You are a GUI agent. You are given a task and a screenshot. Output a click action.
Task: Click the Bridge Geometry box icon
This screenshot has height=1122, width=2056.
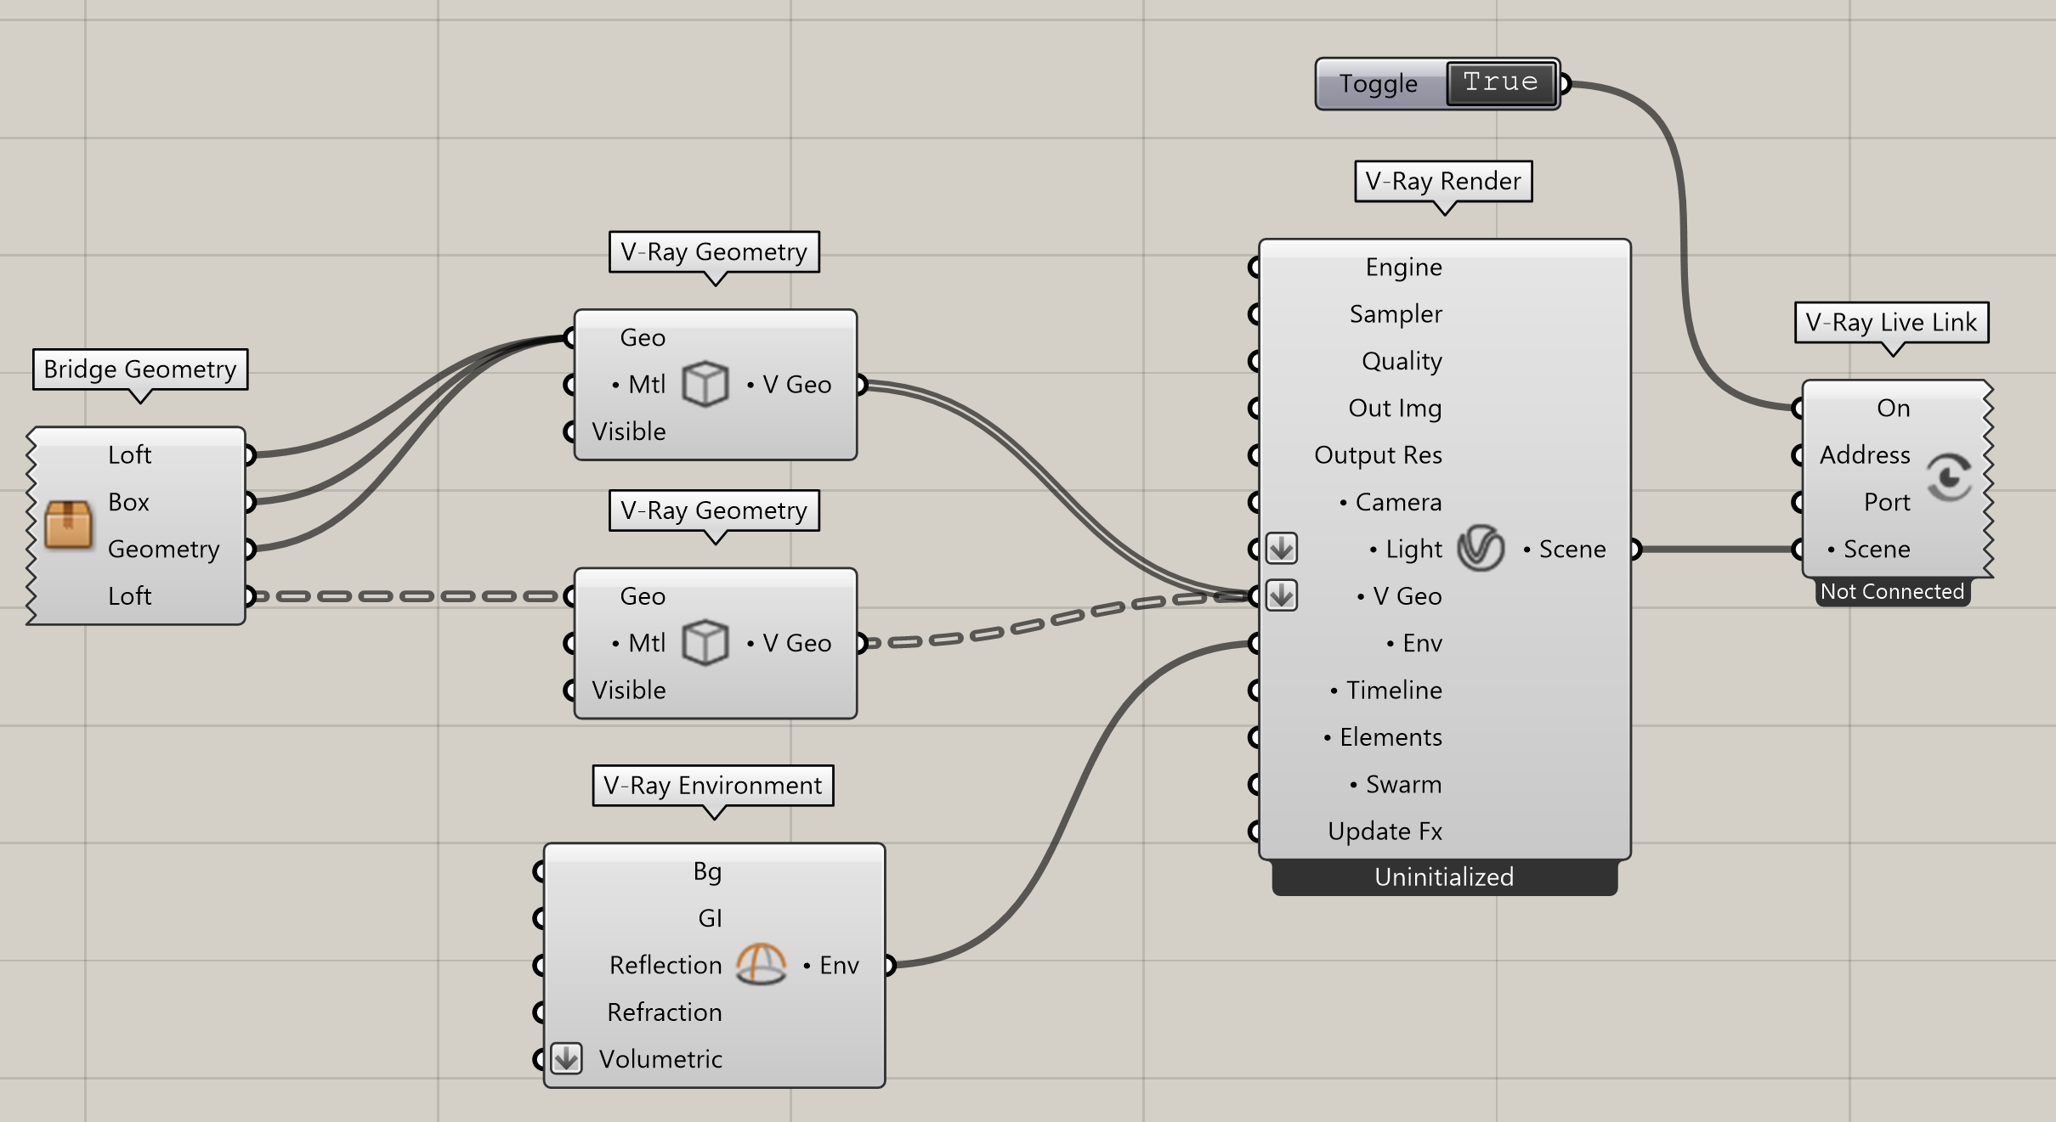pos(68,525)
